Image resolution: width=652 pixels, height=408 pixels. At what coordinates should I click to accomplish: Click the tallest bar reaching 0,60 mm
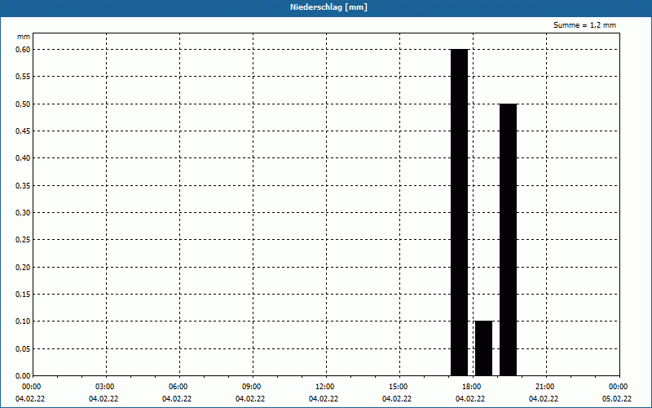coord(459,212)
